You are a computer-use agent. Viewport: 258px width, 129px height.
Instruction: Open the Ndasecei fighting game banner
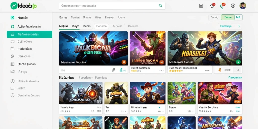pyautogui.click(x=205, y=48)
